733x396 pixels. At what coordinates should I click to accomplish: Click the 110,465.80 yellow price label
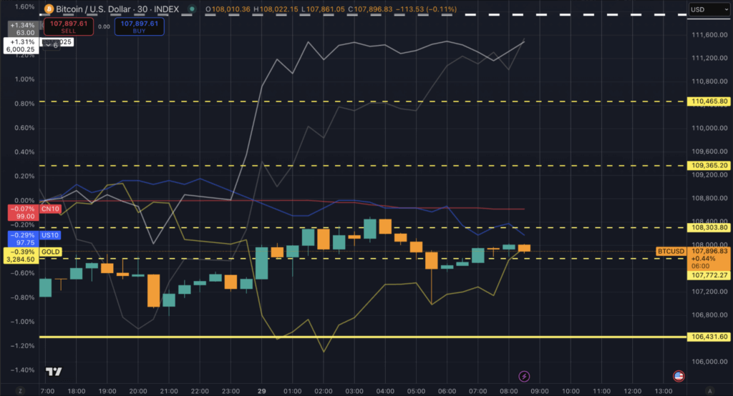(x=709, y=102)
